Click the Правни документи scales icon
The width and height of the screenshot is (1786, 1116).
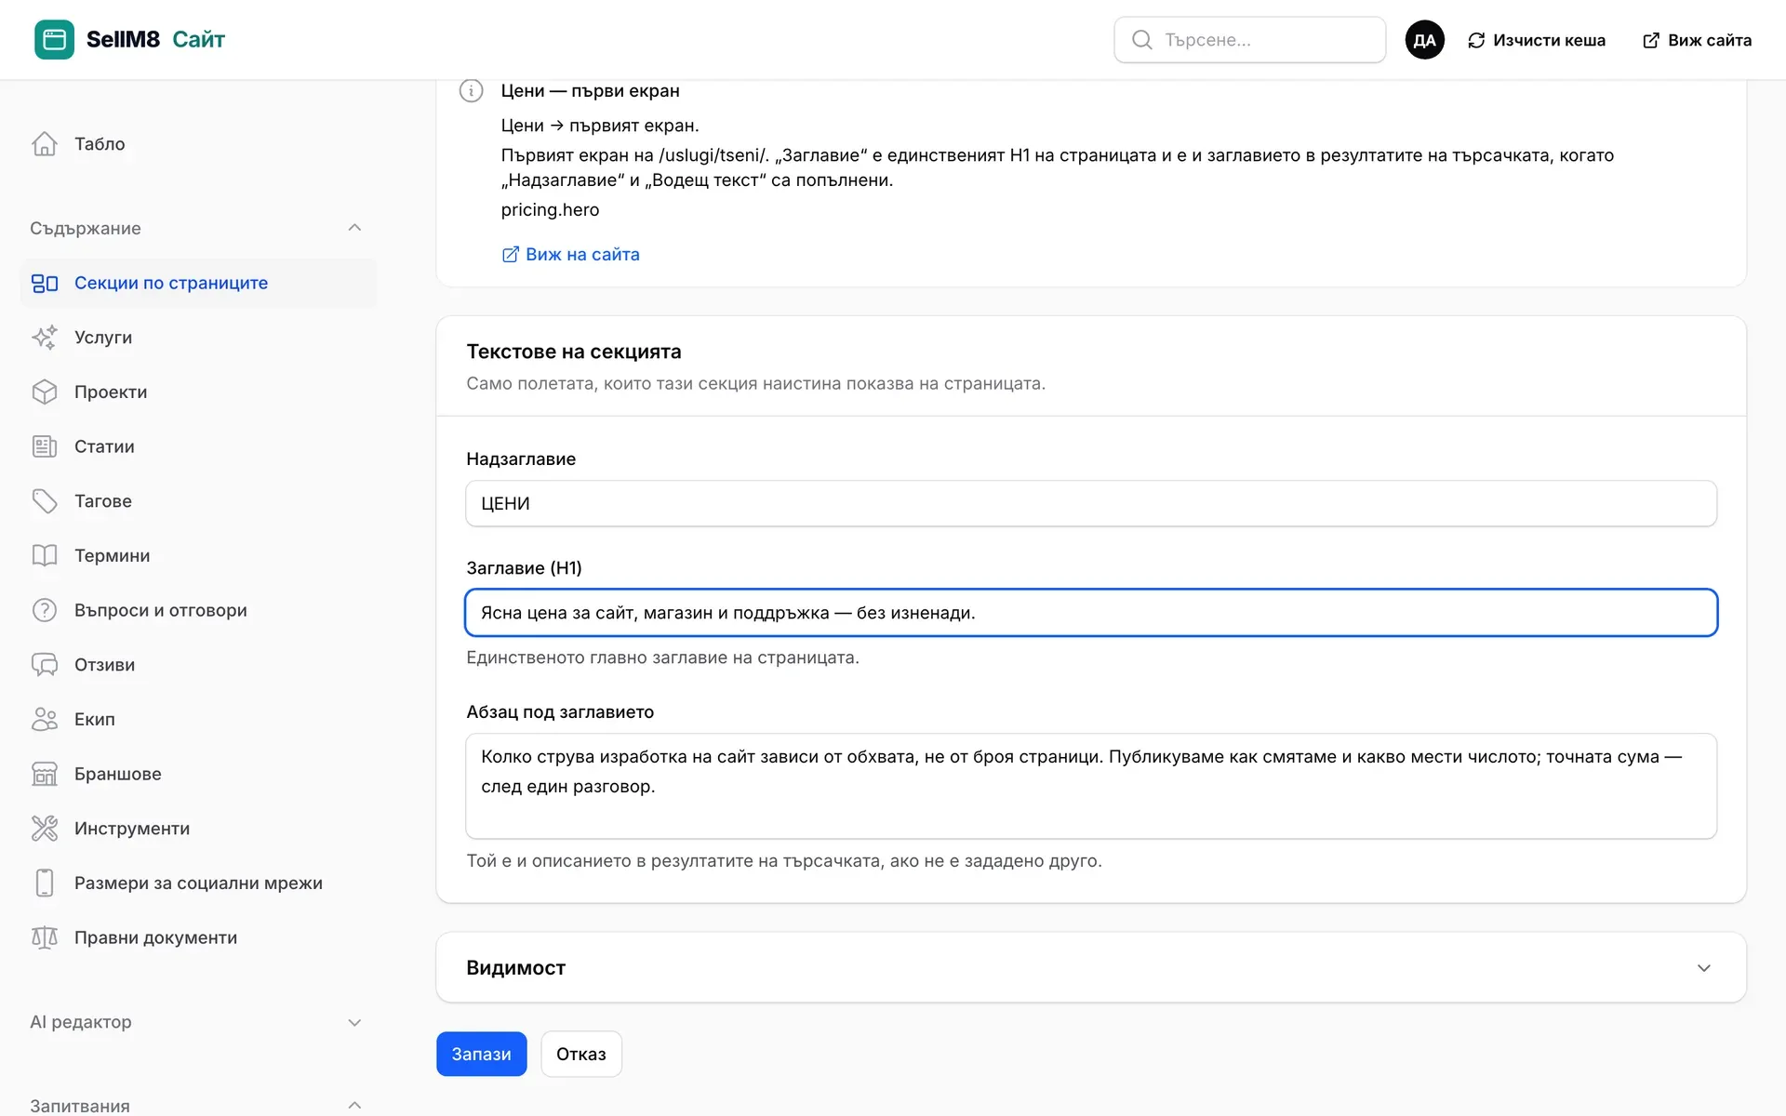click(45, 937)
